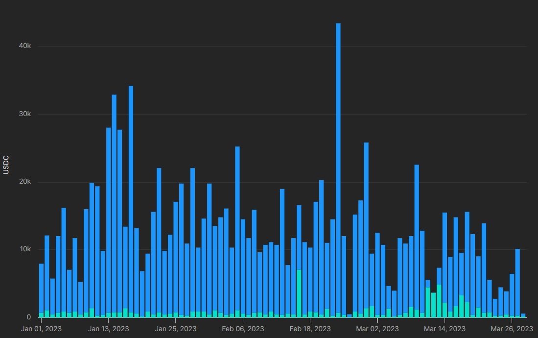Click the 40k y-axis label
Image resolution: width=538 pixels, height=338 pixels.
click(x=25, y=46)
